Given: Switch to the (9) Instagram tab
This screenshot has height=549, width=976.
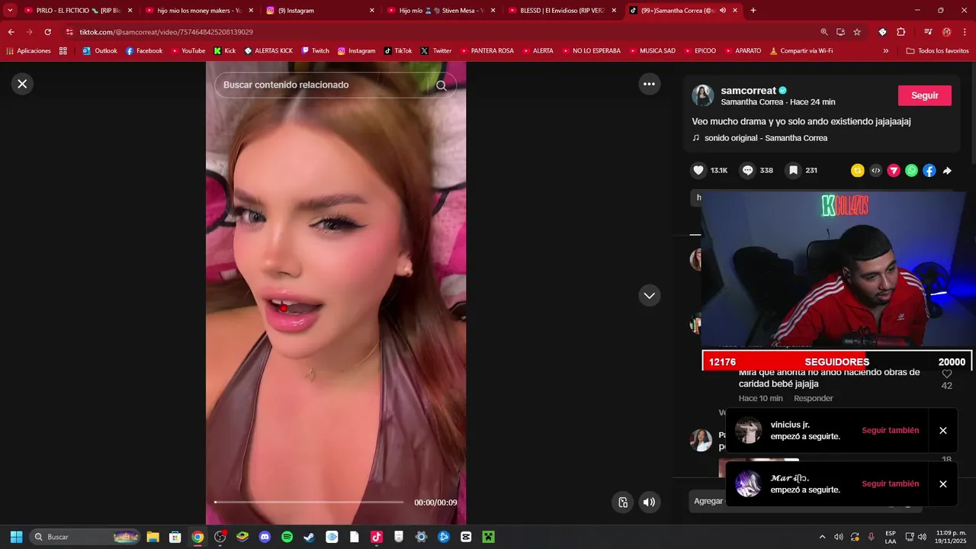Looking at the screenshot, I should coord(319,11).
